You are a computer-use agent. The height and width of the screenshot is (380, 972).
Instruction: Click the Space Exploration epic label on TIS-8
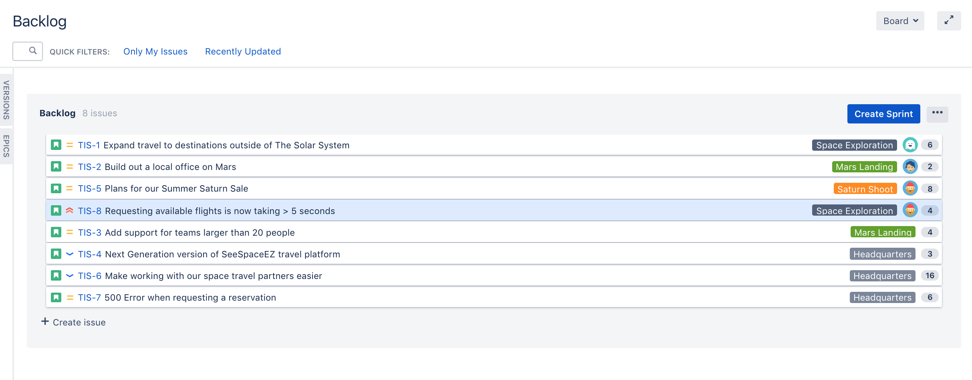tap(854, 210)
